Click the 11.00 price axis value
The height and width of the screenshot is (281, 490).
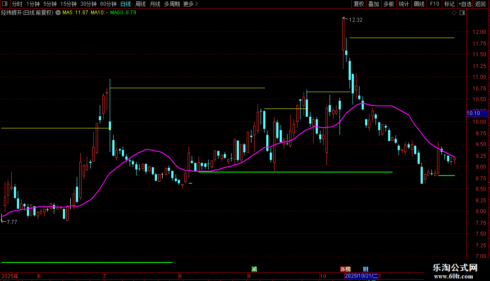click(479, 77)
